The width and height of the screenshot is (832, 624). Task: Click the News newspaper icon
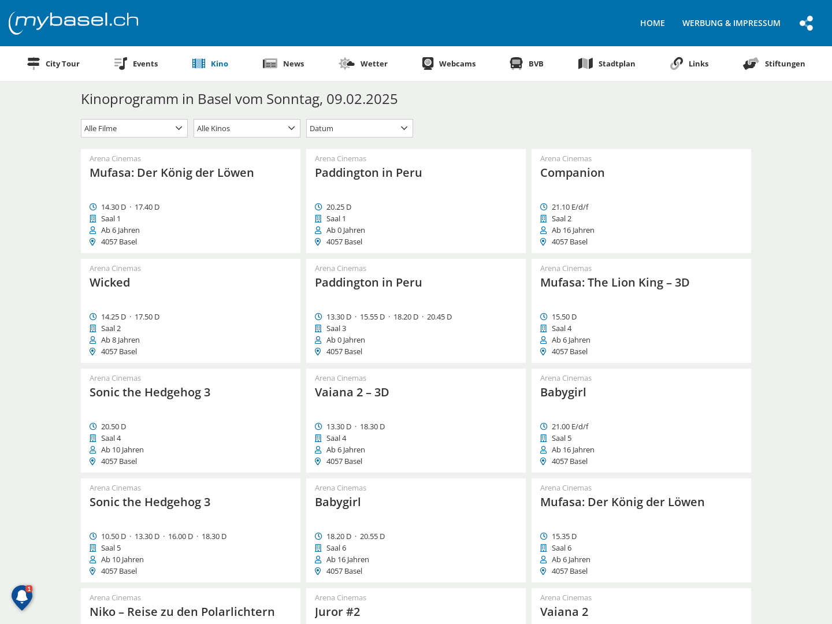270,64
